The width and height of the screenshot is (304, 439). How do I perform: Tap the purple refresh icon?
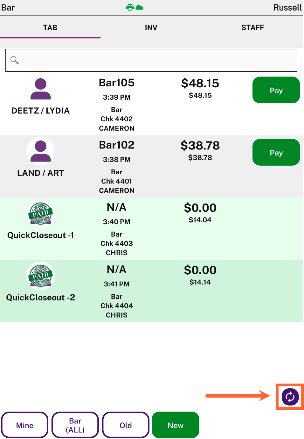(290, 397)
